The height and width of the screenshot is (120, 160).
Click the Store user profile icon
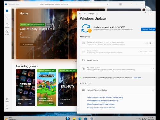[x=120, y=4]
